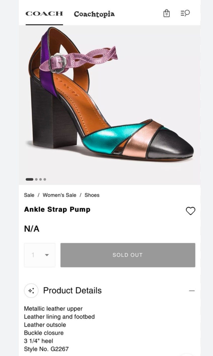Switch to the COACH tab
Image resolution: width=213 pixels, height=356 pixels.
pyautogui.click(x=44, y=14)
